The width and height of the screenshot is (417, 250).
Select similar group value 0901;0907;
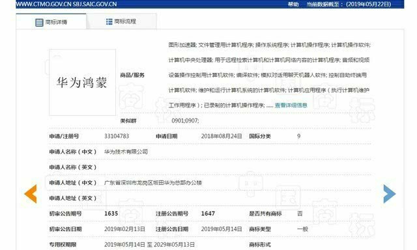coord(185,121)
